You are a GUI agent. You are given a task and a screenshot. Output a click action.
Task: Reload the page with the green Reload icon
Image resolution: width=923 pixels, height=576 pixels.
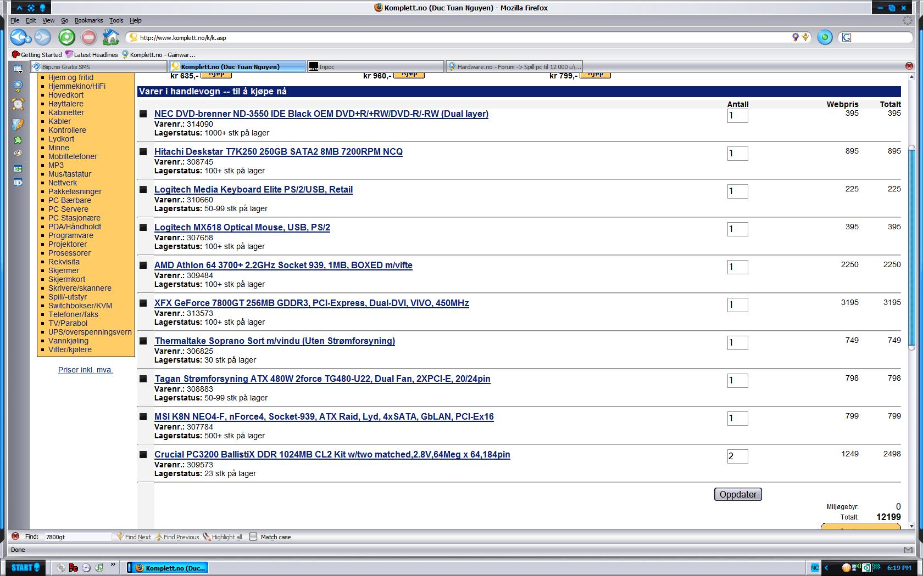pyautogui.click(x=66, y=37)
